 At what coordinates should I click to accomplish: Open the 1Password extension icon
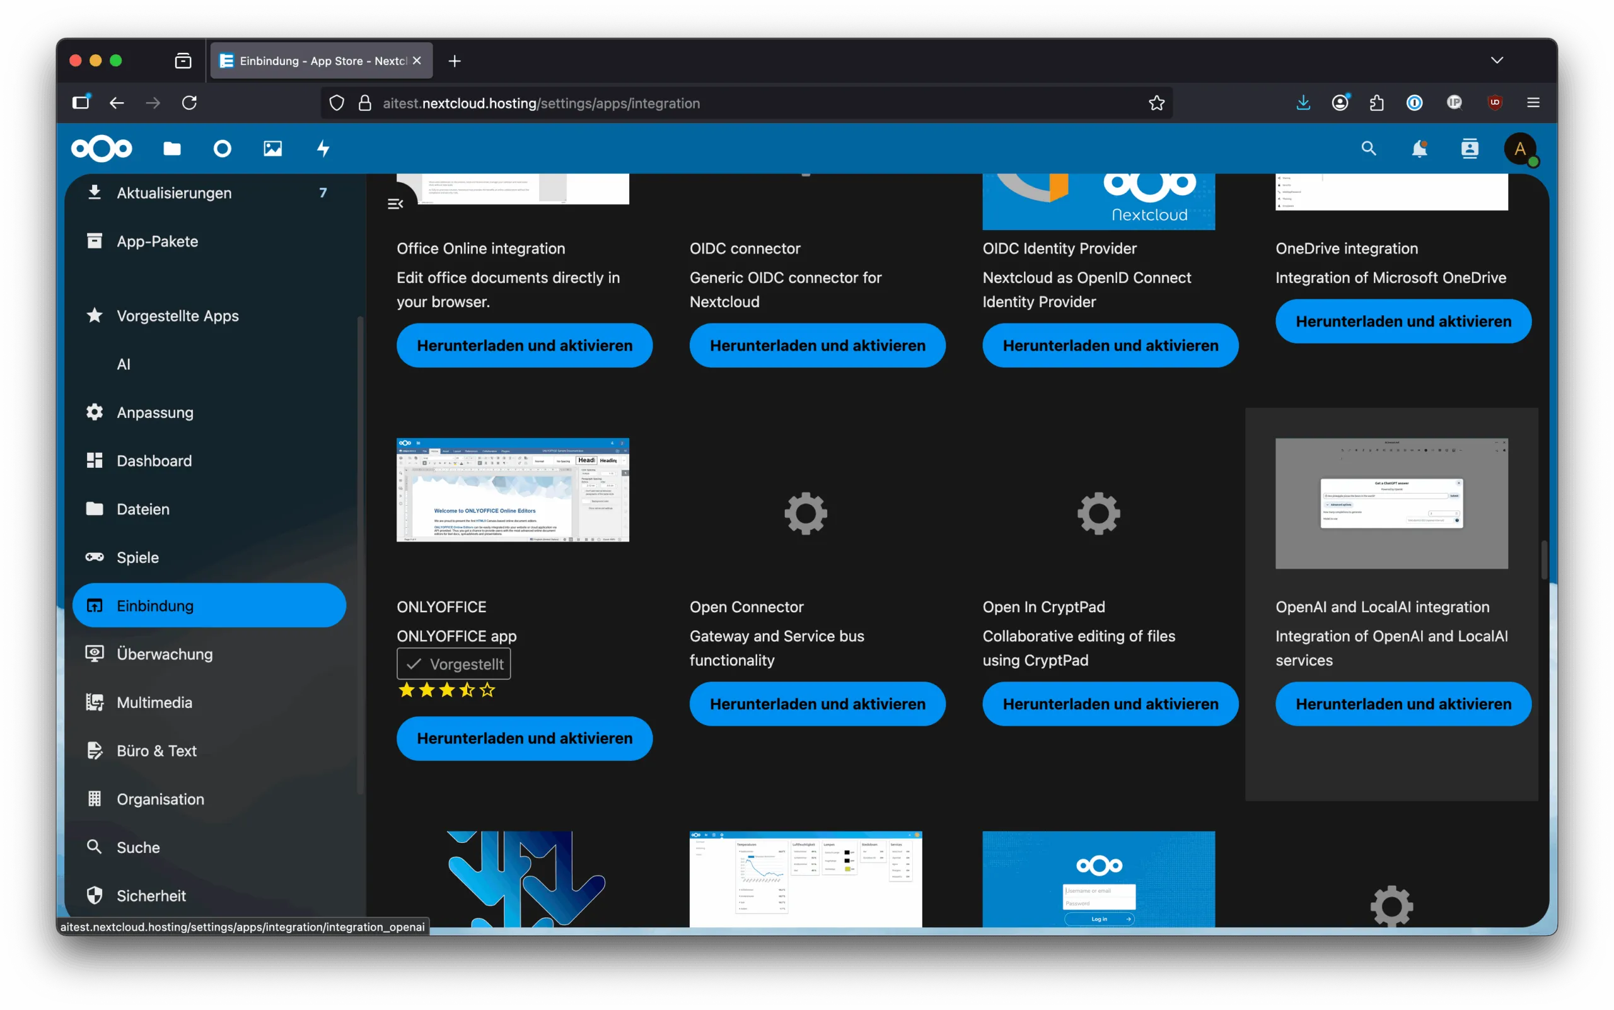coord(1414,103)
